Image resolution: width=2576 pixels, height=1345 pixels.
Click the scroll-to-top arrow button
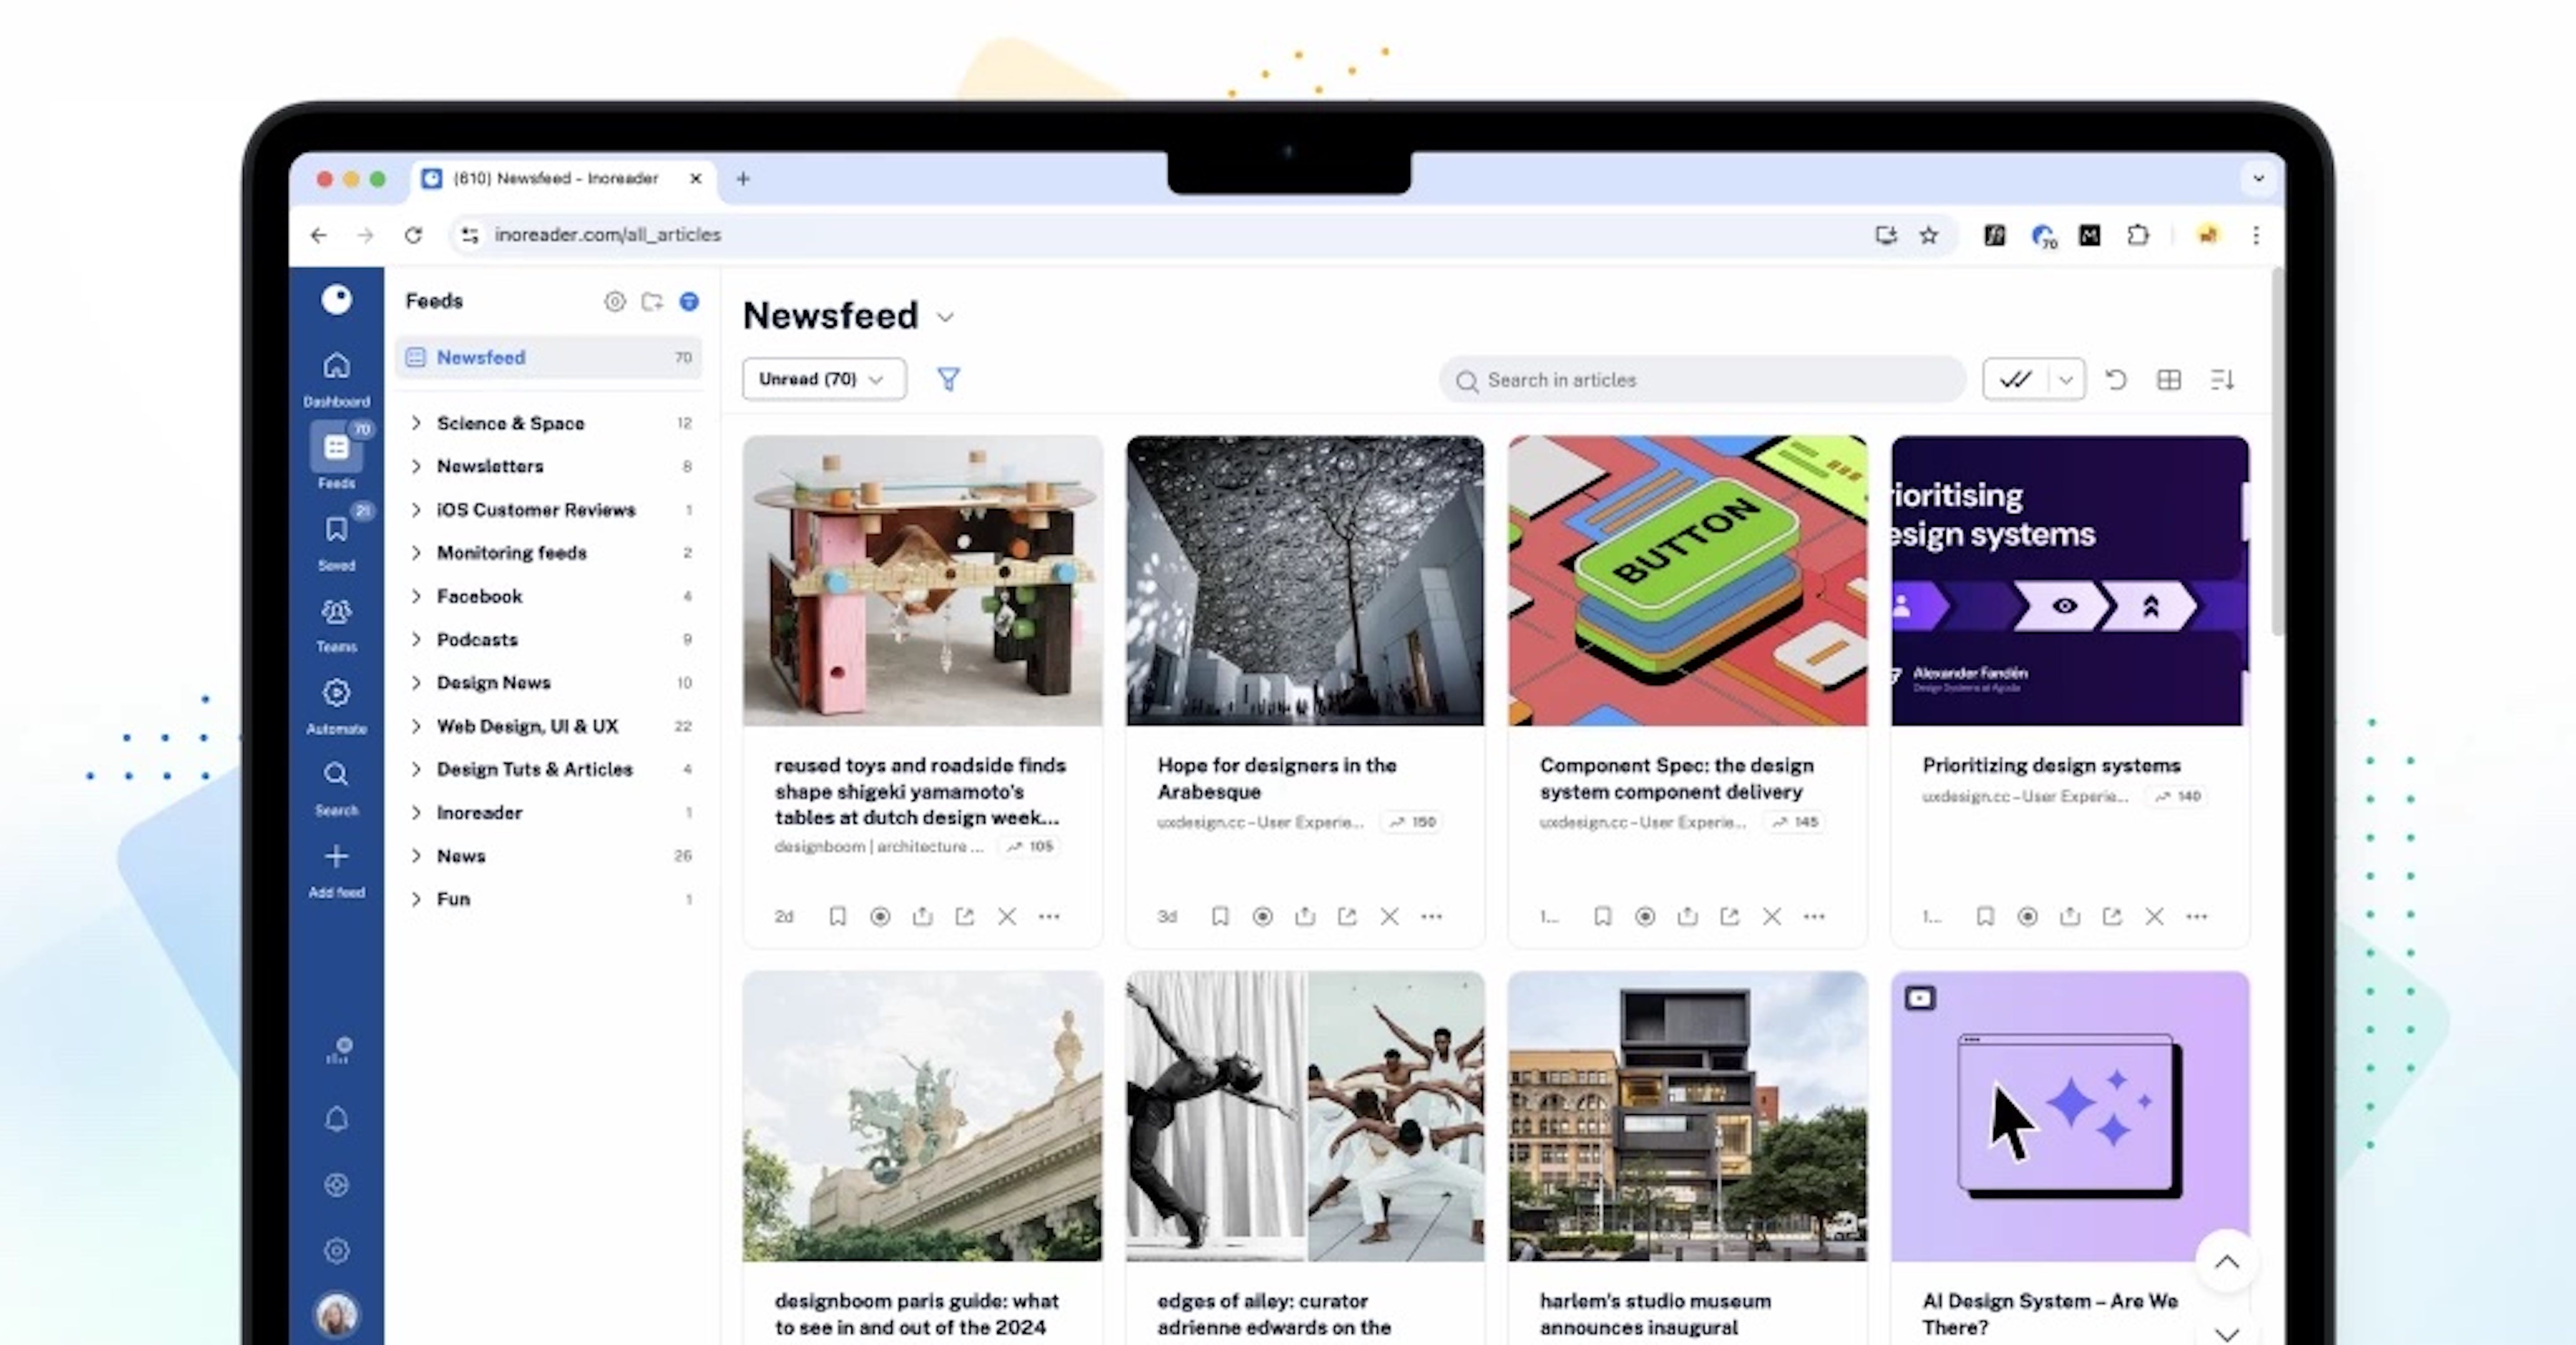[x=2226, y=1262]
